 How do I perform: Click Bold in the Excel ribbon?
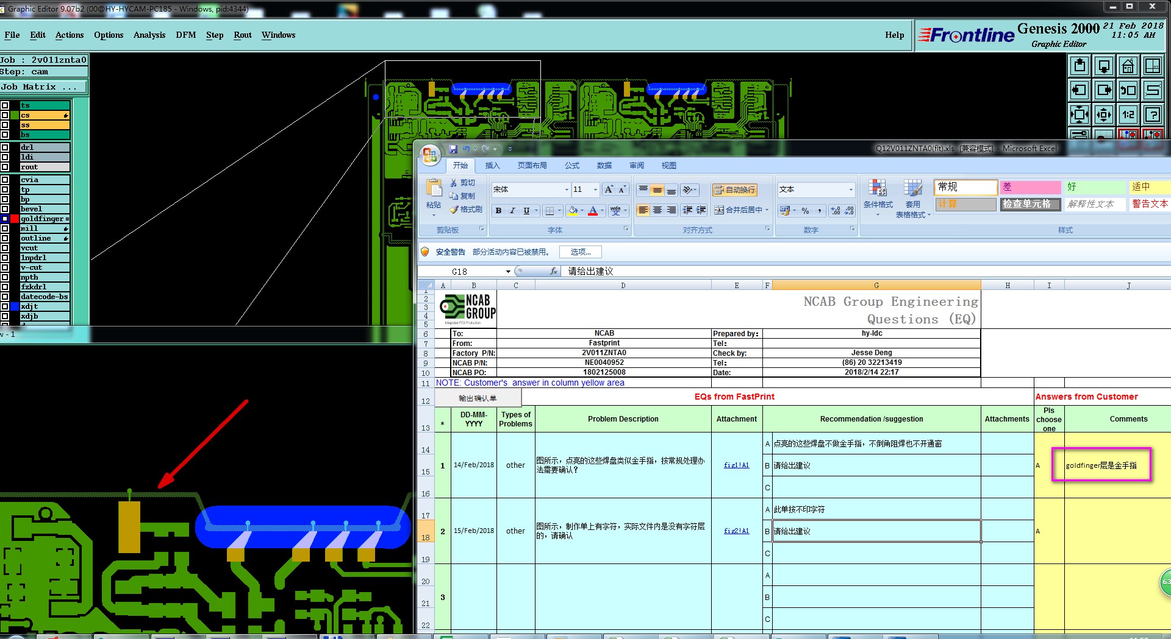(x=498, y=211)
